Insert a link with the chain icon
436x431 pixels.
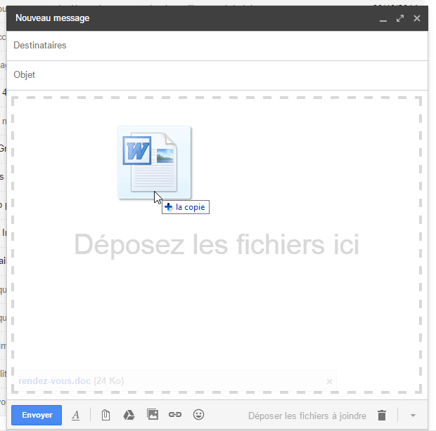point(175,415)
